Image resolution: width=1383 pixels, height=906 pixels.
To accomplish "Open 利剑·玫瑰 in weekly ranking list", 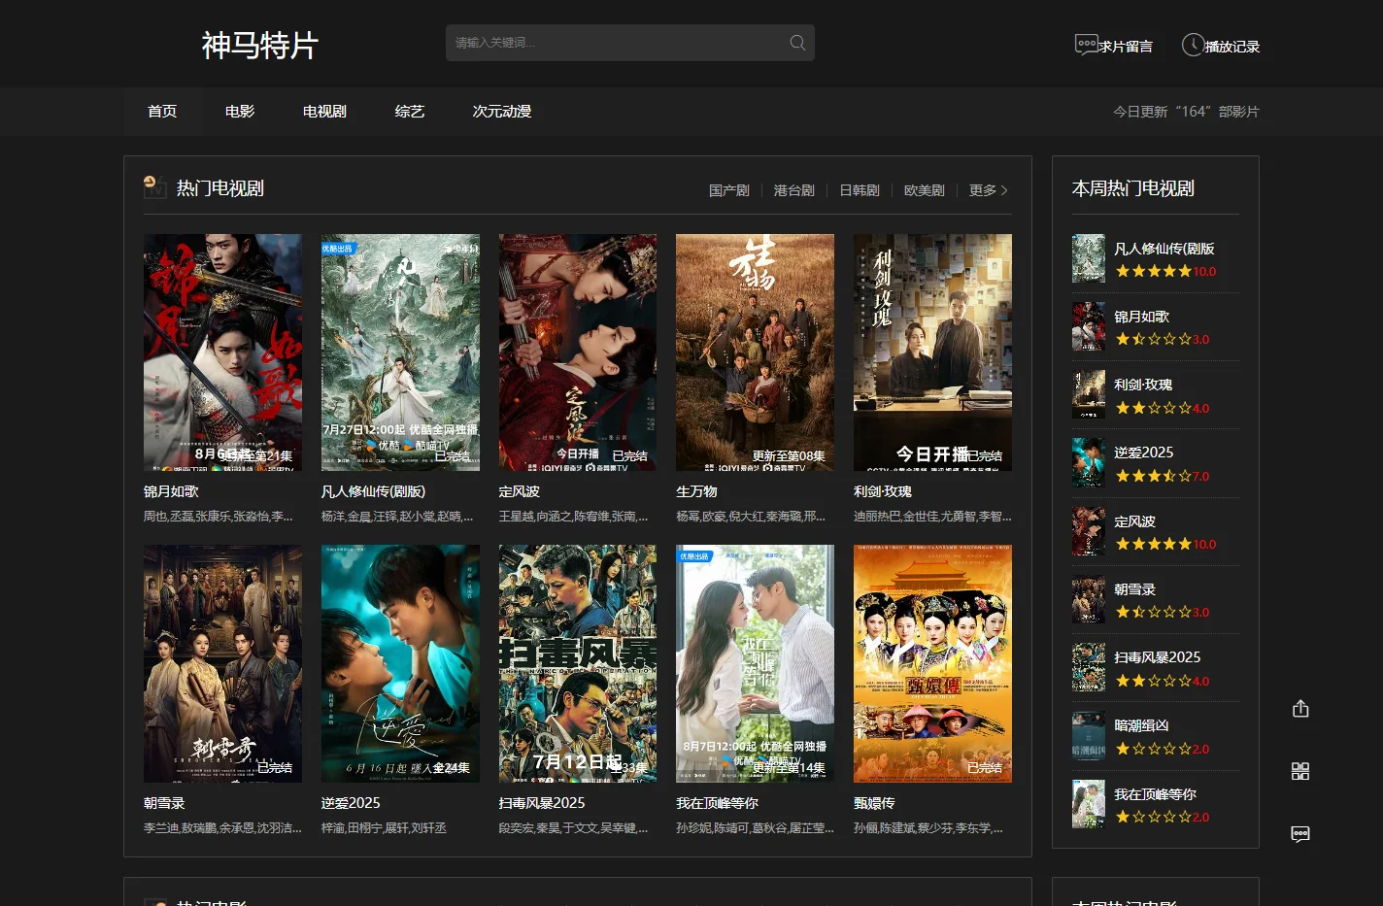I will point(1142,385).
